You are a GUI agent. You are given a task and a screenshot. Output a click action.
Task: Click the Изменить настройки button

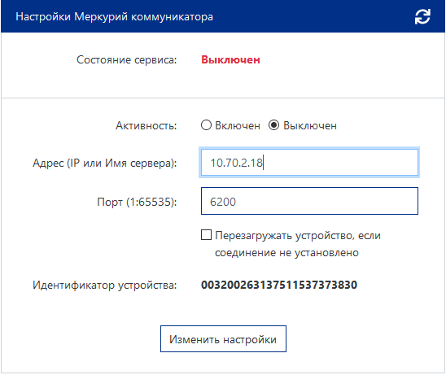click(223, 339)
